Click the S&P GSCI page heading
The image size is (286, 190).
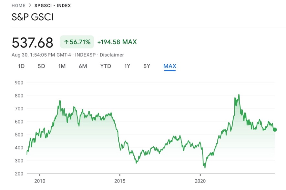(x=33, y=17)
